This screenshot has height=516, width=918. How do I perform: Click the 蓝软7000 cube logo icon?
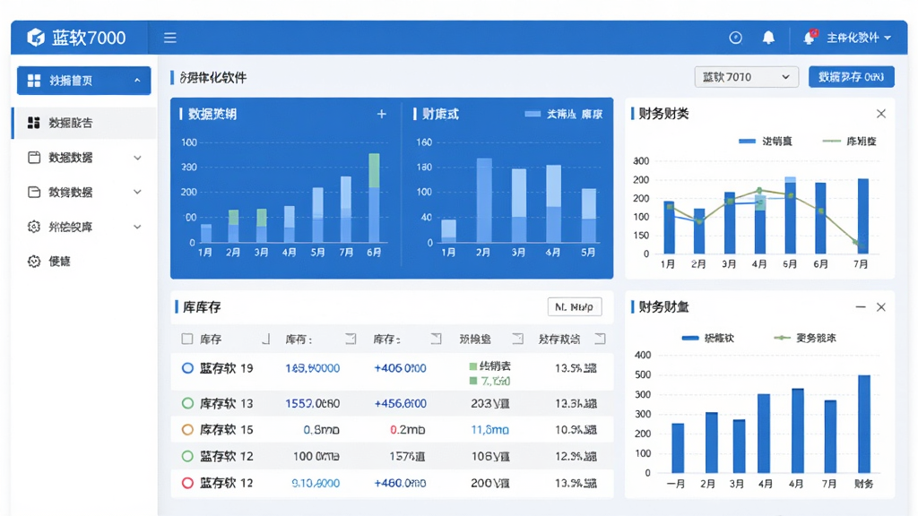36,38
